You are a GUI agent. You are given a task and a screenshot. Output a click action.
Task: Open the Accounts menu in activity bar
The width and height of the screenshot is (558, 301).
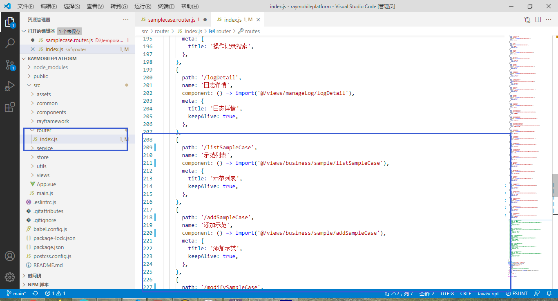point(10,256)
